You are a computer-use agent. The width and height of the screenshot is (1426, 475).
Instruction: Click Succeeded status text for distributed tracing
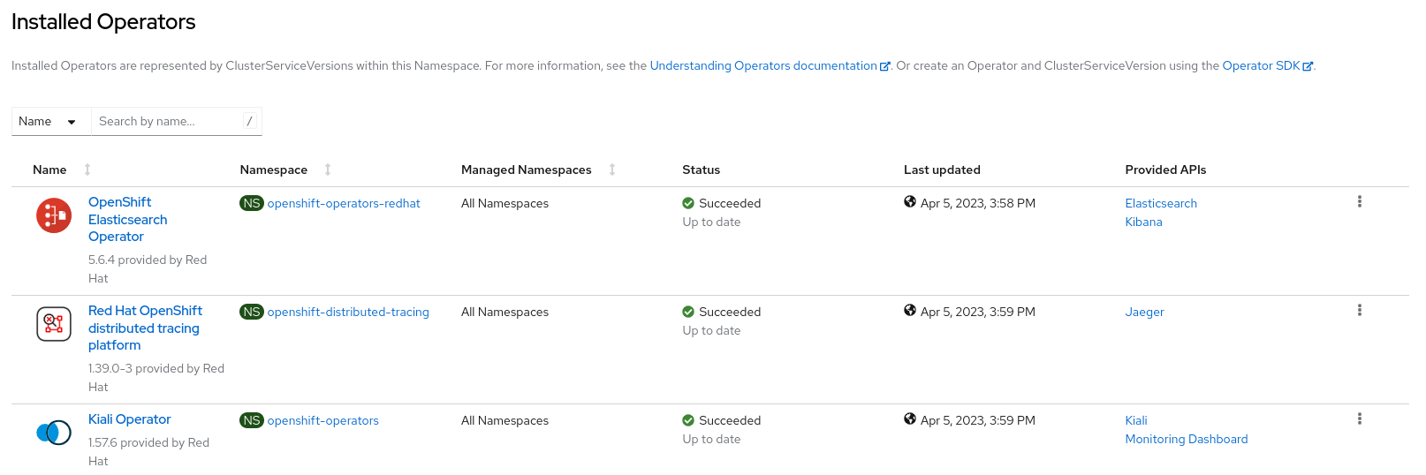[x=730, y=312]
